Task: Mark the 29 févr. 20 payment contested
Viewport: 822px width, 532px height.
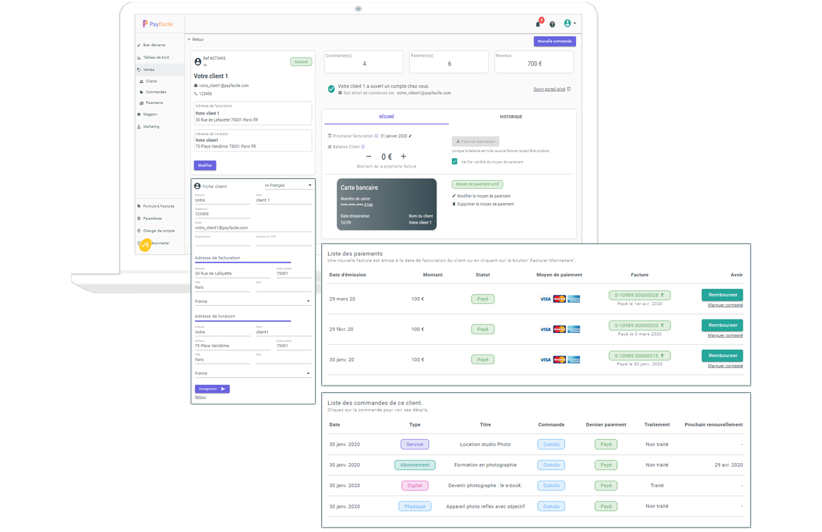Action: click(x=725, y=336)
